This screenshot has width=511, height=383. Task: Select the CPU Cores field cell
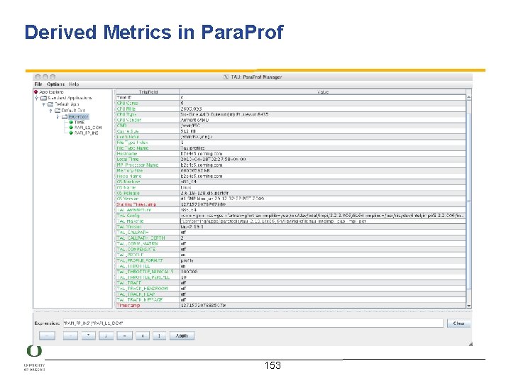[x=148, y=103]
